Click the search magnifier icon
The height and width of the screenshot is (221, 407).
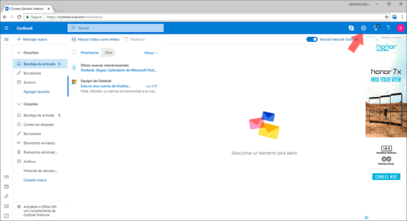coord(73,28)
